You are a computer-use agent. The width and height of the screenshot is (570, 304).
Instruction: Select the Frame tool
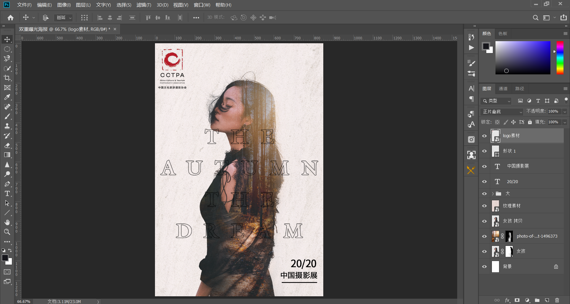tap(7, 88)
